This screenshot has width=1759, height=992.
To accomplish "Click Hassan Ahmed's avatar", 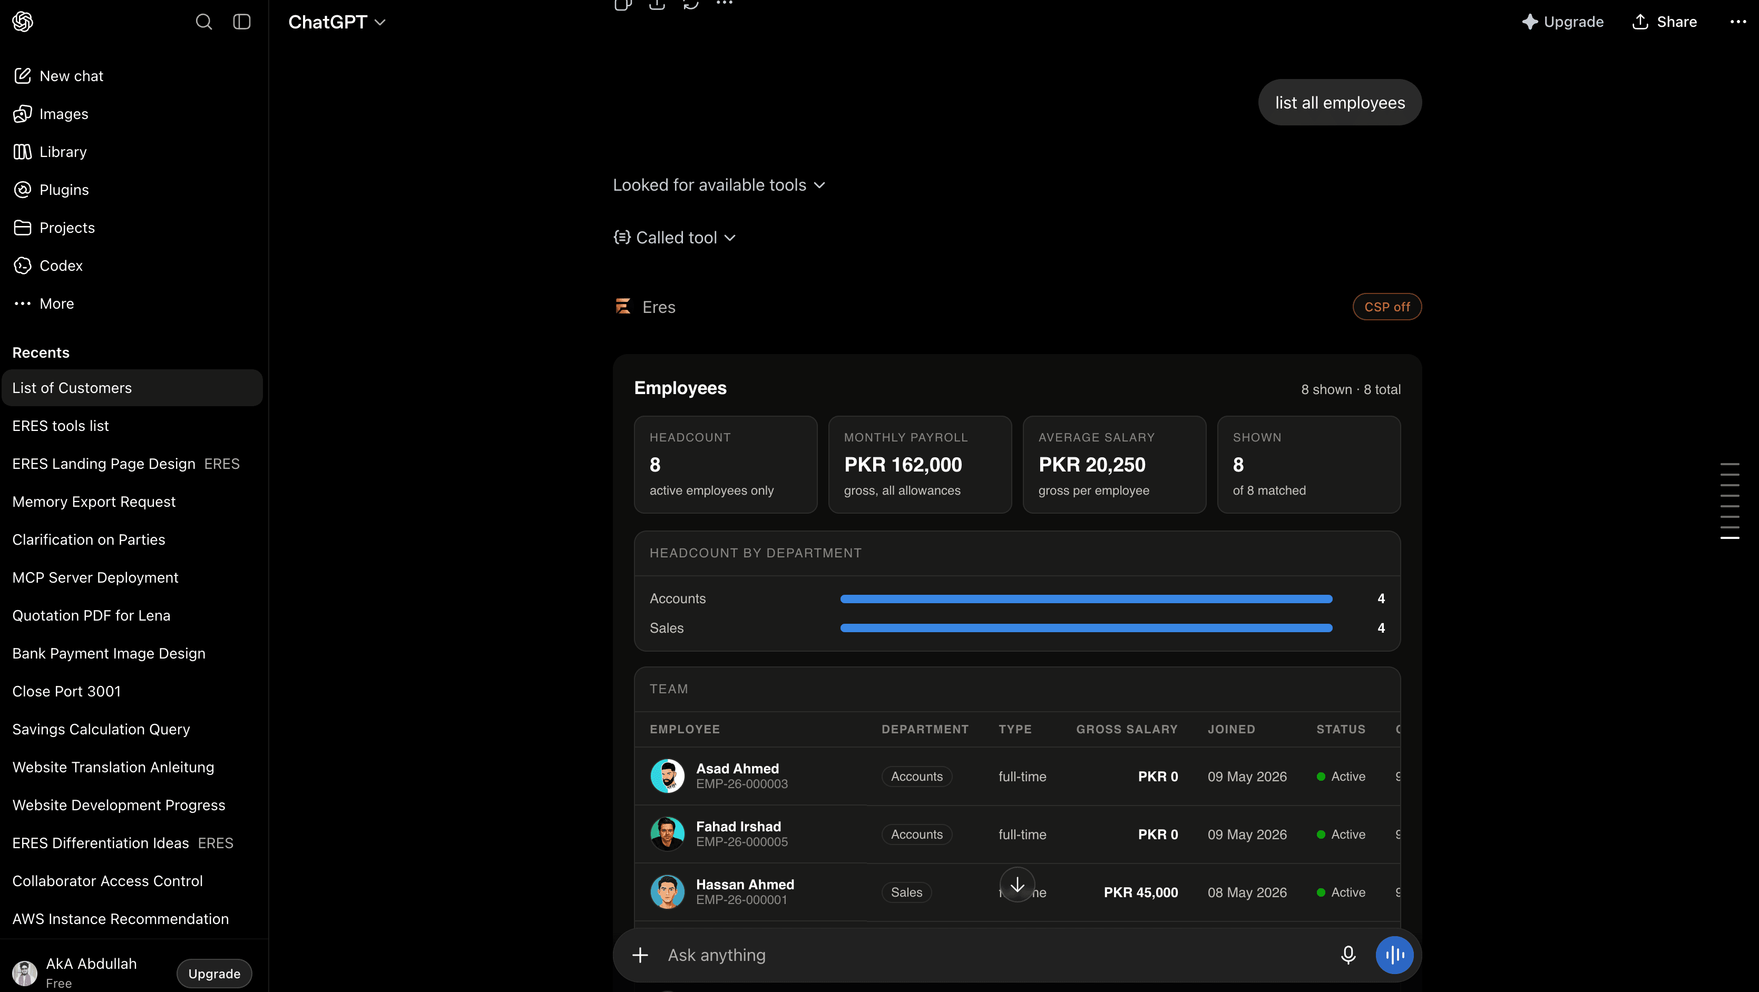I will pyautogui.click(x=667, y=892).
